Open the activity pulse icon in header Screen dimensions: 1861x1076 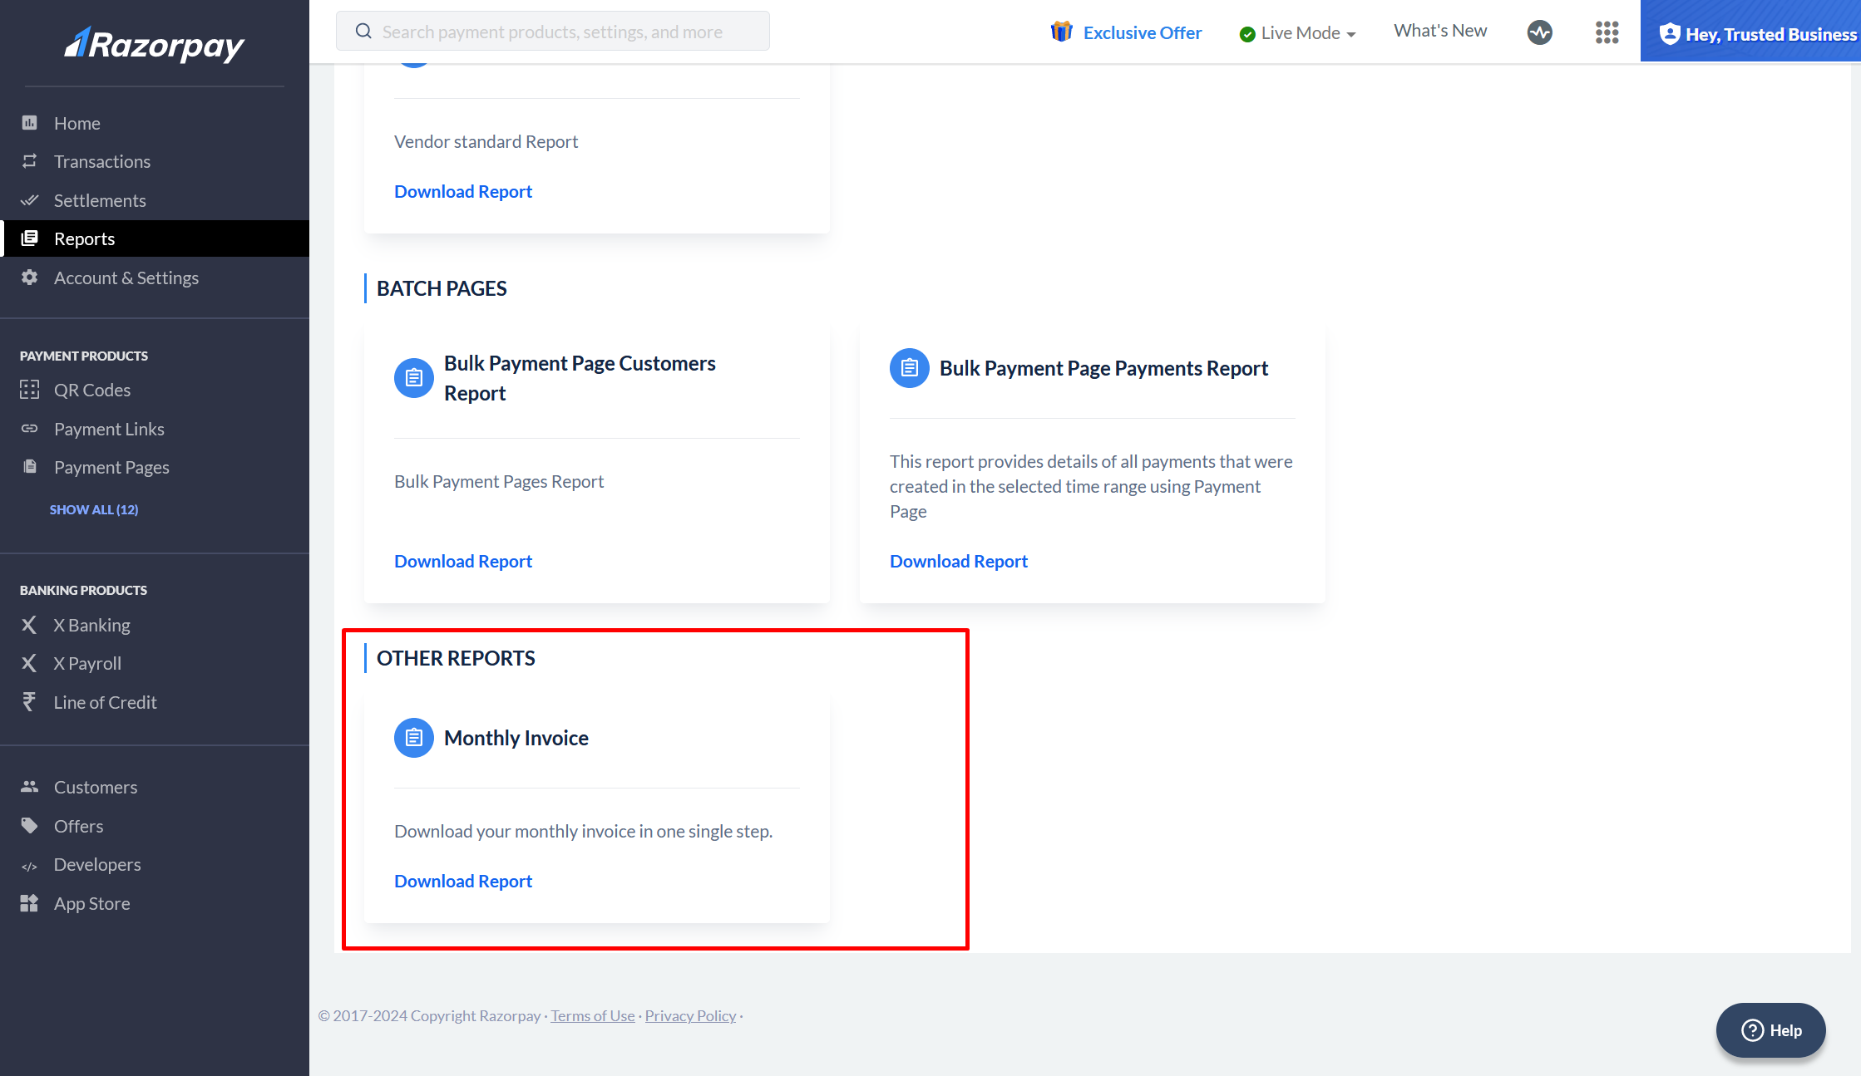point(1539,32)
